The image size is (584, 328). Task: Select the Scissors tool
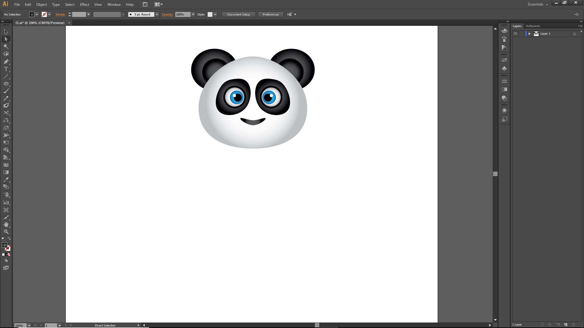click(x=6, y=113)
